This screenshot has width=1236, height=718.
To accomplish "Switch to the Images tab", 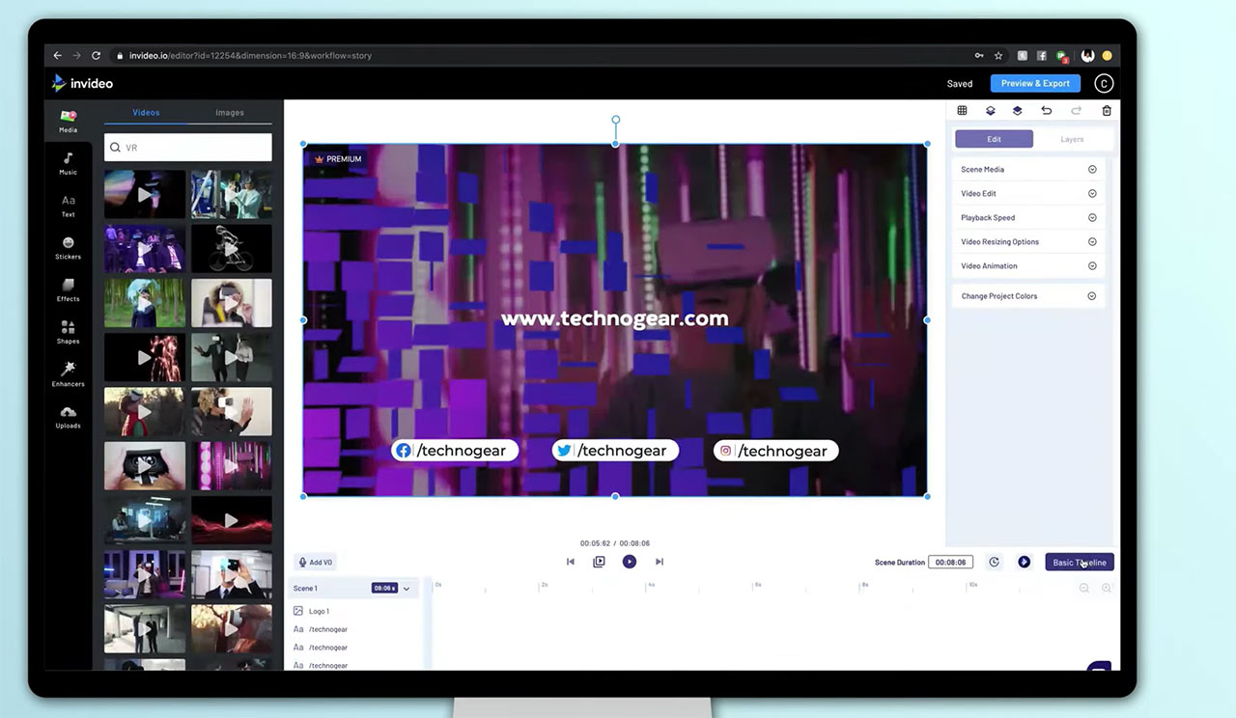I will click(230, 113).
